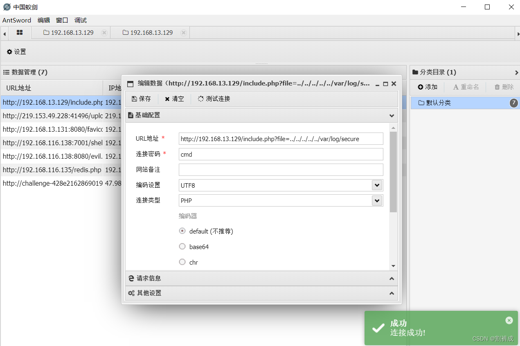520x346 pixels.
Task: Click the 重命名 rename icon
Action: pos(466,87)
